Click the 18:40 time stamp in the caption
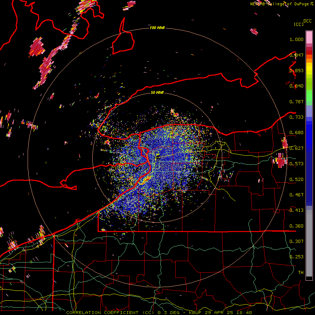This screenshot has height=315, width=315. click(x=245, y=313)
